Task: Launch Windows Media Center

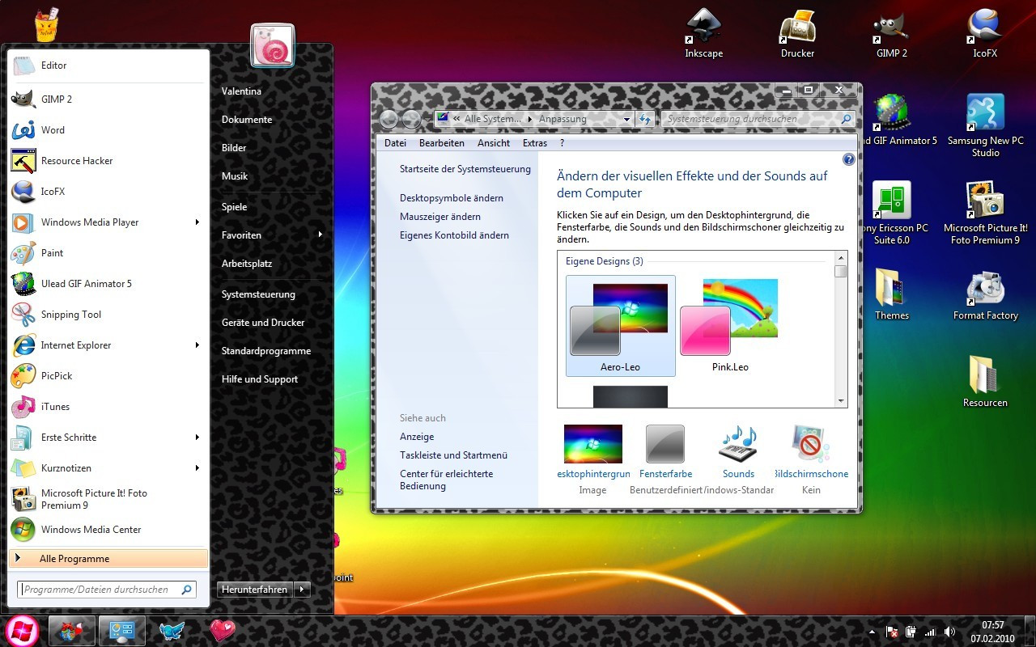Action: coord(108,529)
